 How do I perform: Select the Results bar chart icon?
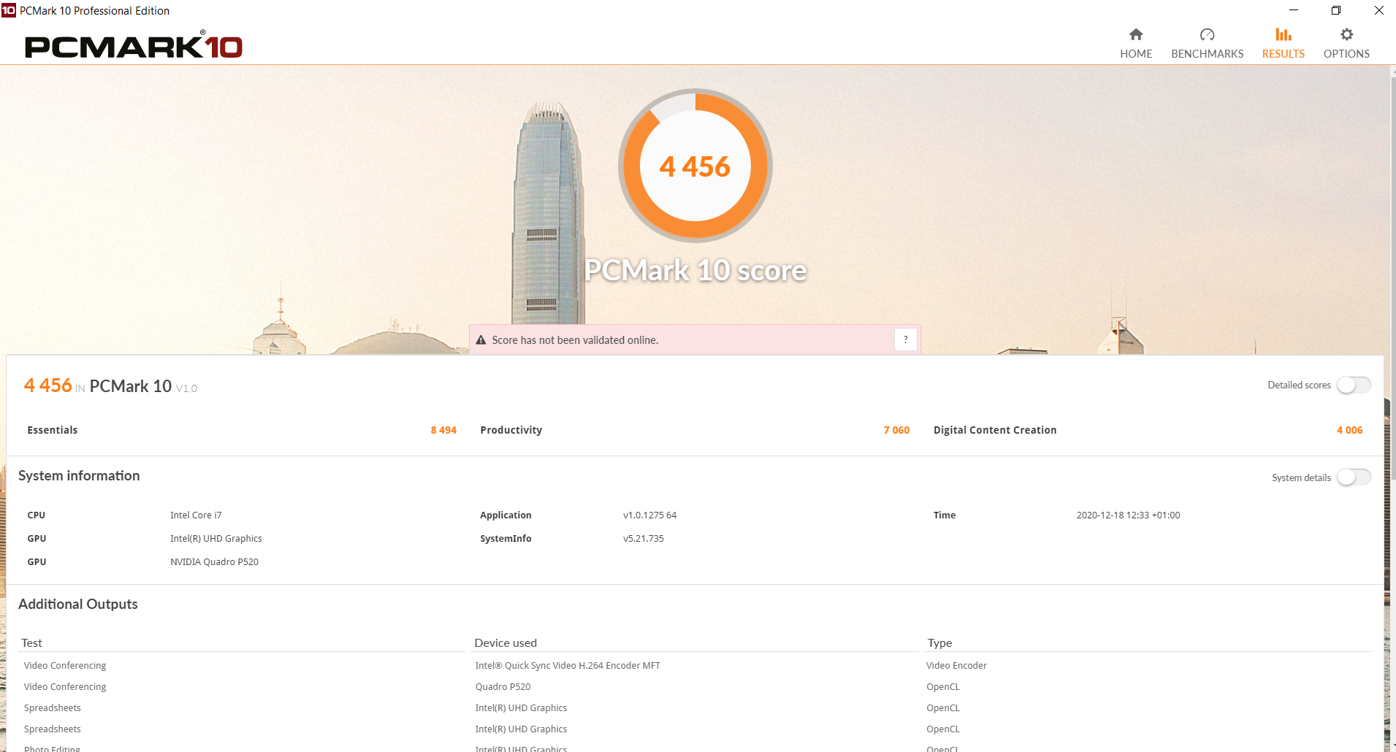point(1283,35)
